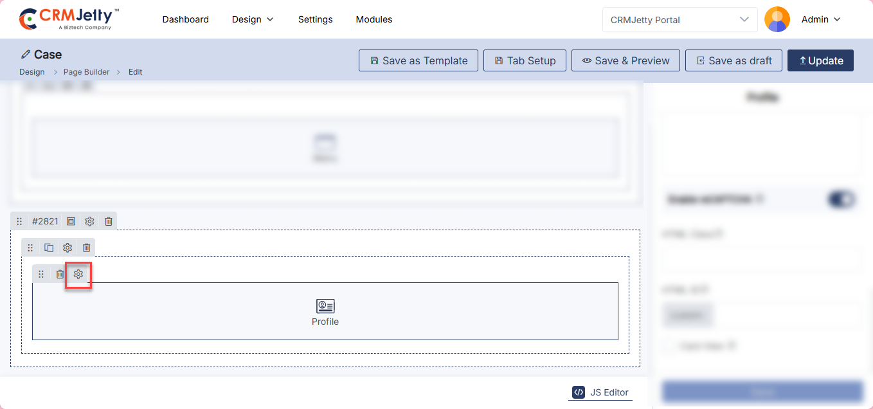Toggle the blue switch in right panel

[x=842, y=199]
